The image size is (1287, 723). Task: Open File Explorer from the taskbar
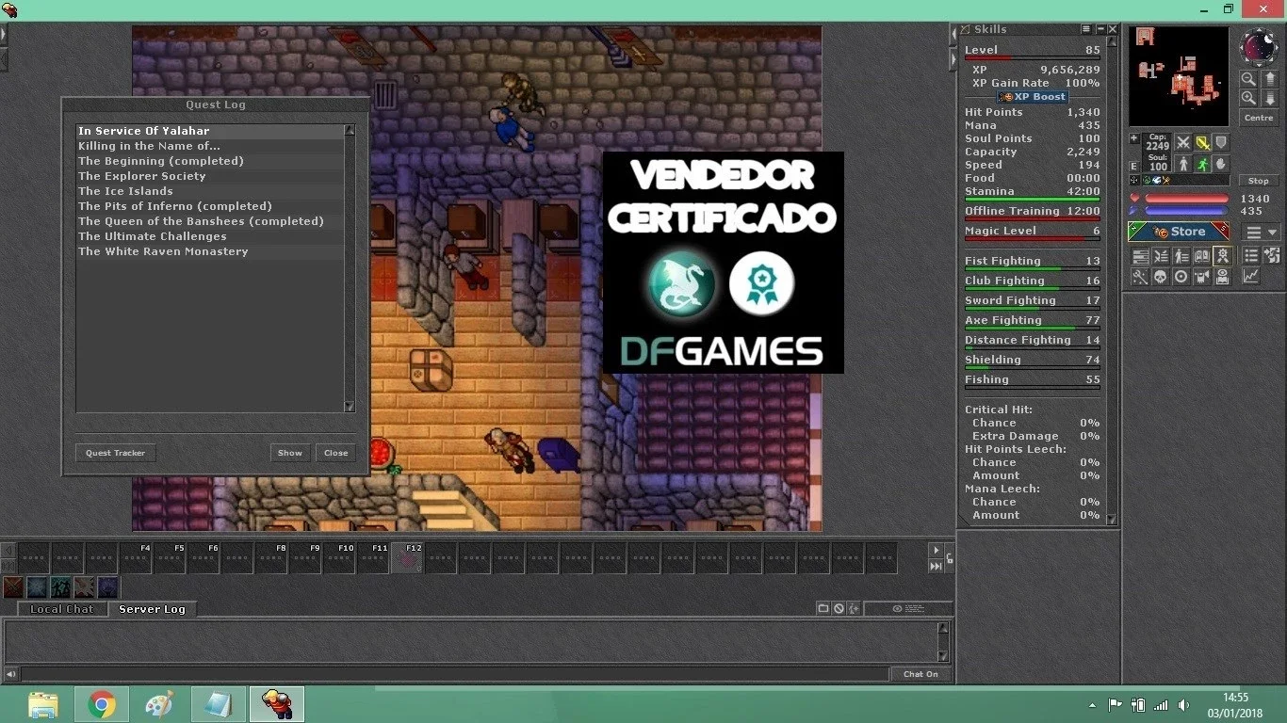[x=43, y=704]
